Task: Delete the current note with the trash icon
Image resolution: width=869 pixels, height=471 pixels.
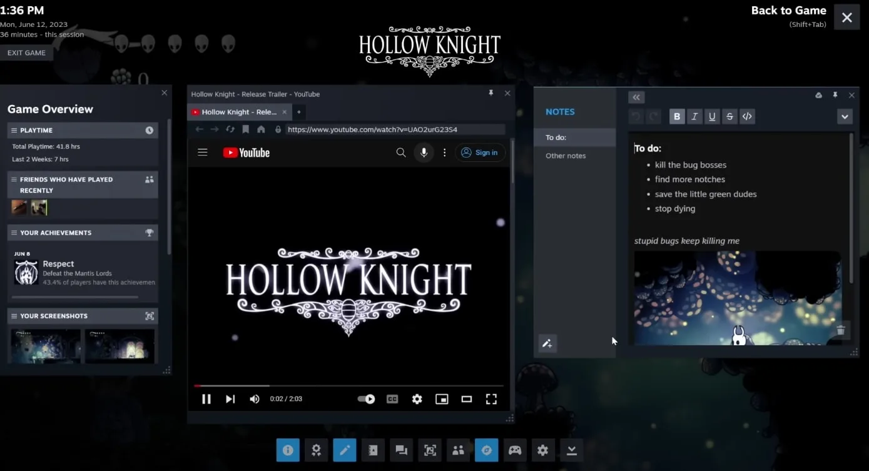Action: [x=841, y=330]
